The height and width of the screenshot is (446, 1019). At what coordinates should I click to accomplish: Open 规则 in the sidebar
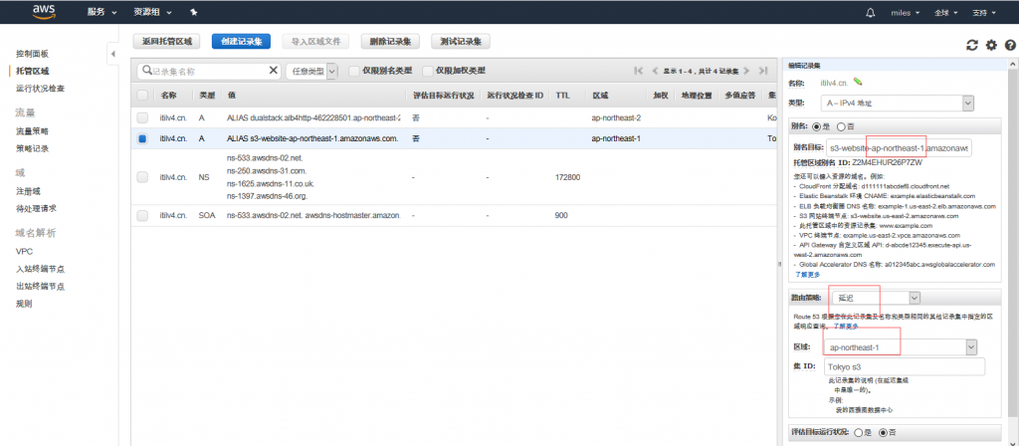(24, 304)
